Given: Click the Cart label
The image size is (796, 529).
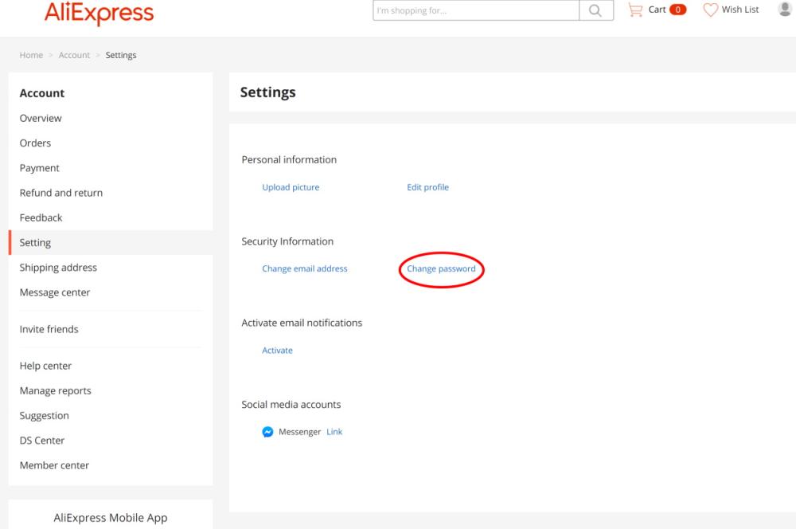Looking at the screenshot, I should (x=657, y=10).
